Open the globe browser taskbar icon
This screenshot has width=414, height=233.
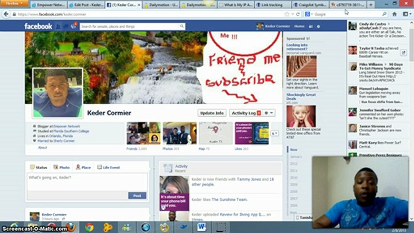pos(146,227)
